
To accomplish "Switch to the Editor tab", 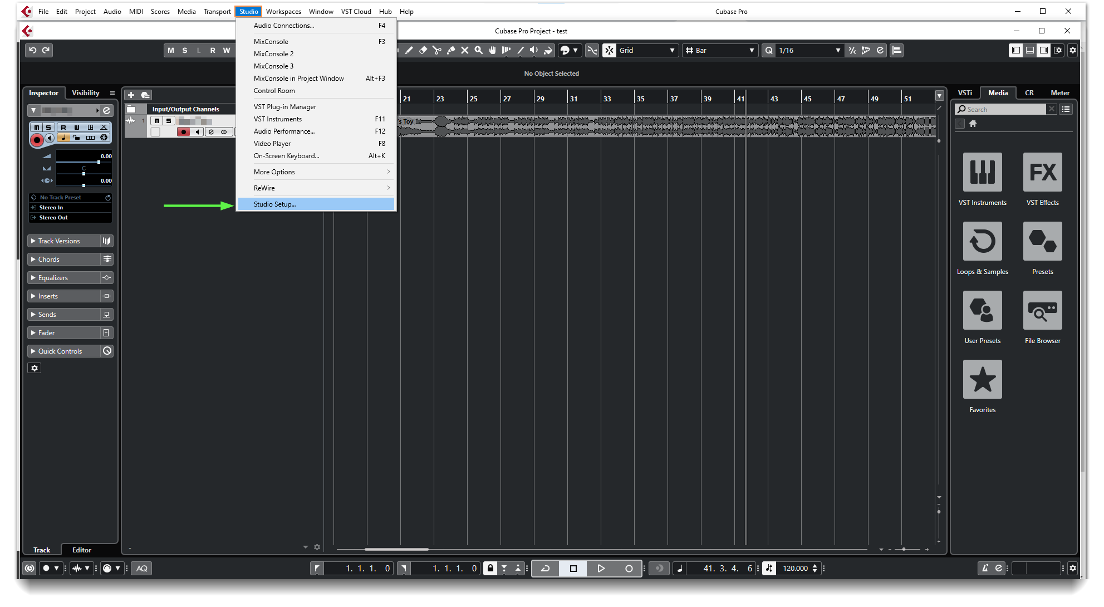I will click(82, 550).
